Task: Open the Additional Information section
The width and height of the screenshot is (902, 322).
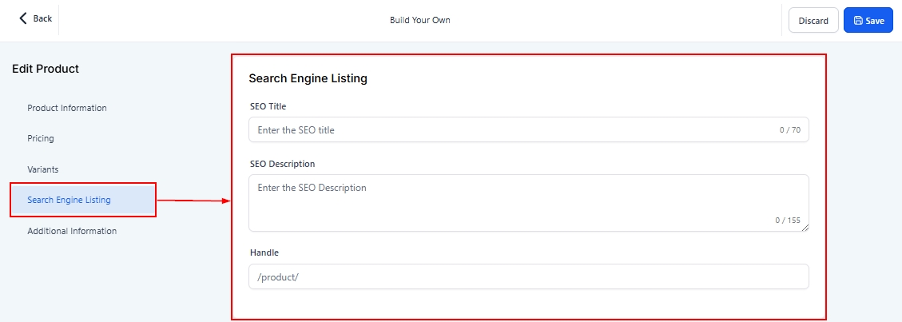Action: [x=72, y=231]
